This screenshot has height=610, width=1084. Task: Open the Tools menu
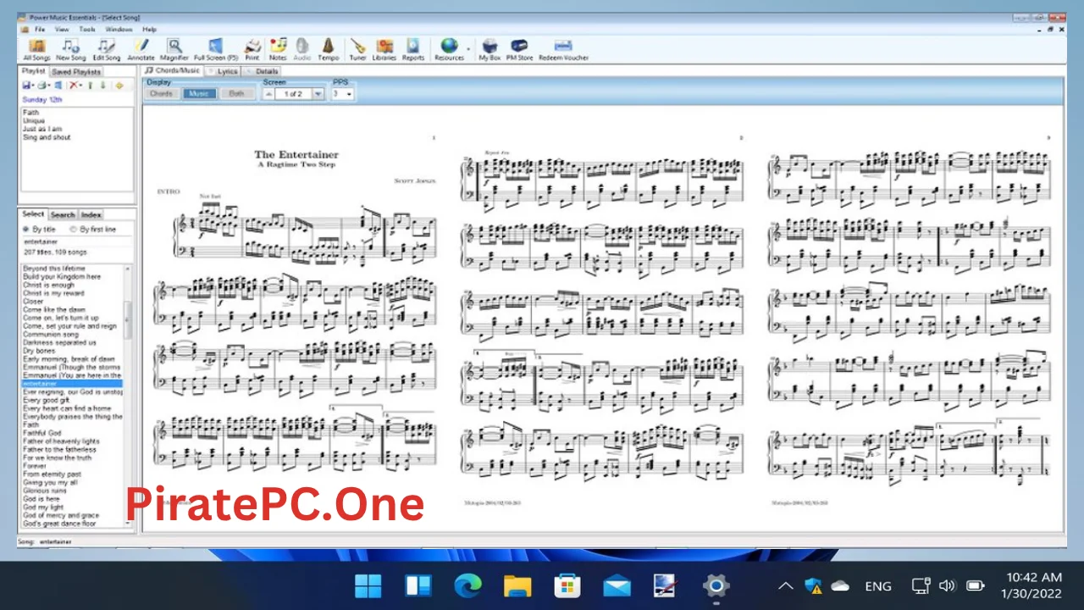(x=87, y=29)
